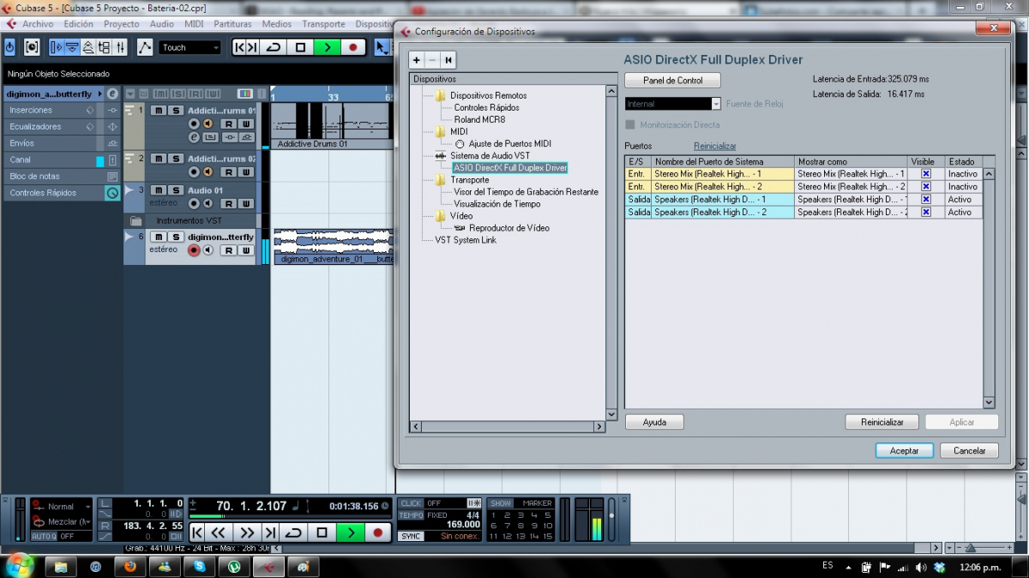Click the Reproductor de Vídeo device icon

point(459,228)
